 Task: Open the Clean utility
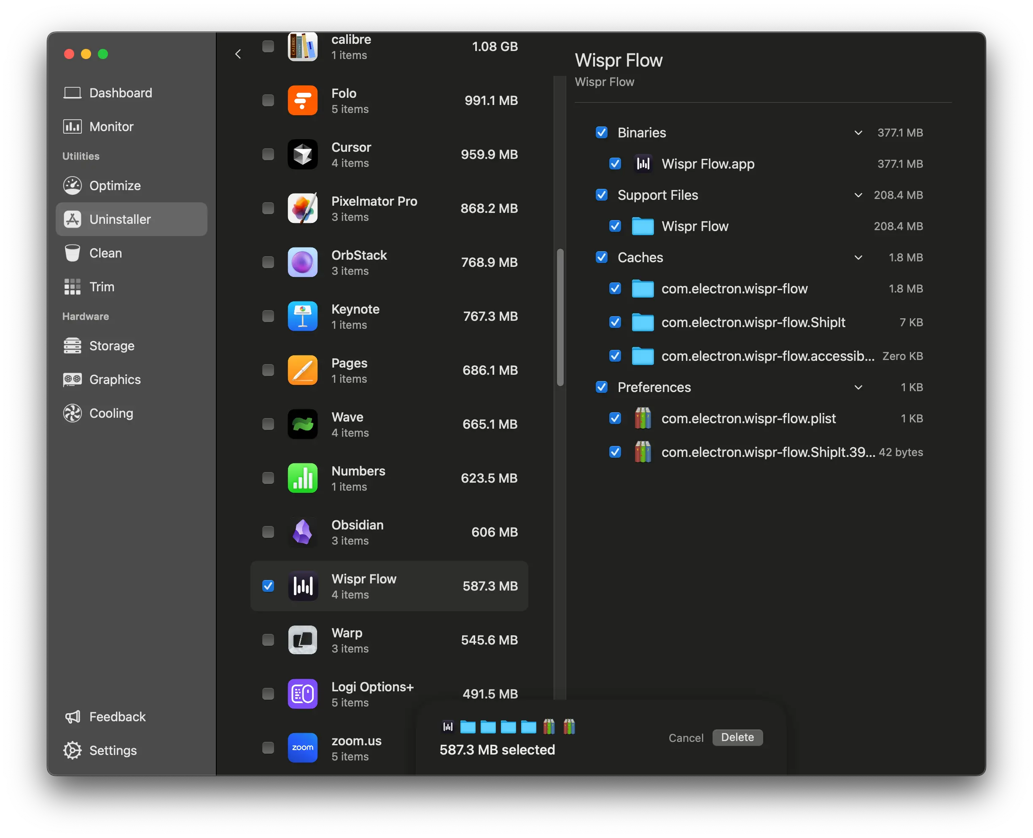click(131, 253)
